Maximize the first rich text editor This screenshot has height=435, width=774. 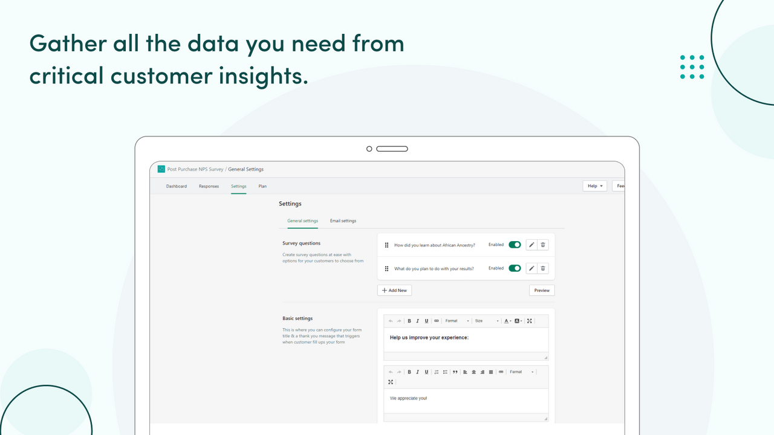(x=530, y=321)
